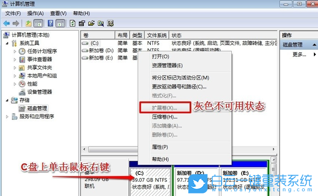Click the drive icon next to 新加卷 (D:)
The height and width of the screenshot is (196, 318).
click(85, 50)
